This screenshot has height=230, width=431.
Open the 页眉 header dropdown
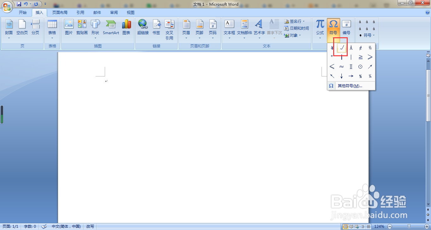coord(186,29)
